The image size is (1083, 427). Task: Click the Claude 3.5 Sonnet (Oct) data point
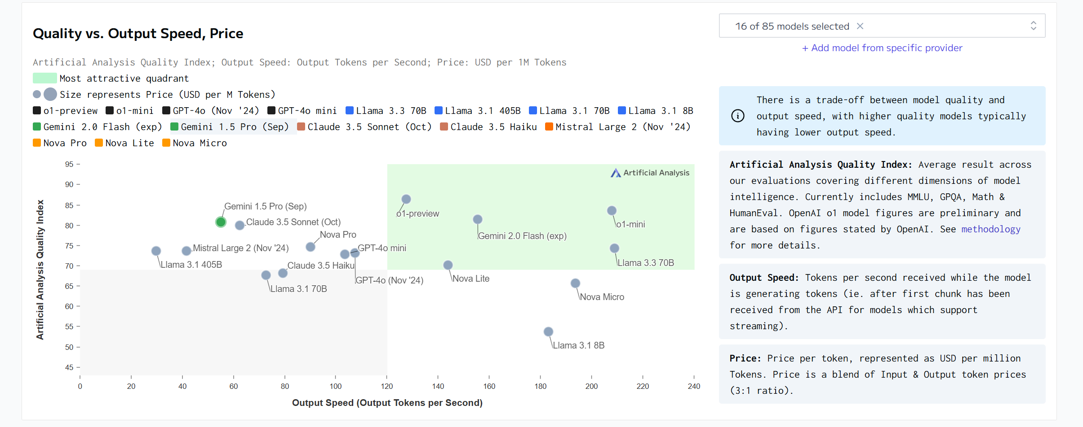[x=240, y=225]
